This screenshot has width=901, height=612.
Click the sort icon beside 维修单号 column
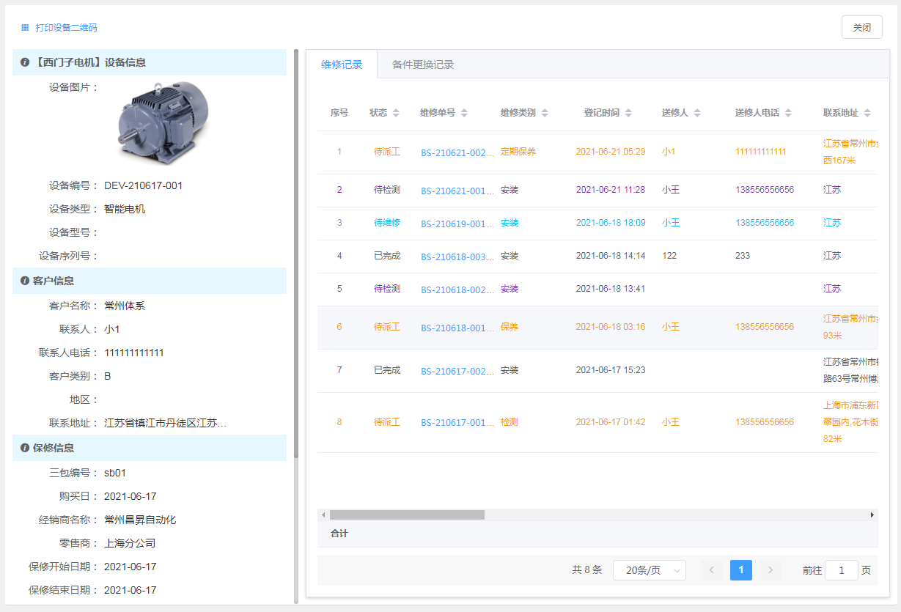(x=464, y=113)
